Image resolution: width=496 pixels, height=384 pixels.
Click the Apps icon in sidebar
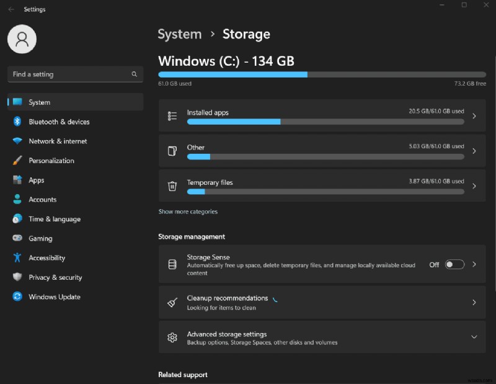coord(17,180)
